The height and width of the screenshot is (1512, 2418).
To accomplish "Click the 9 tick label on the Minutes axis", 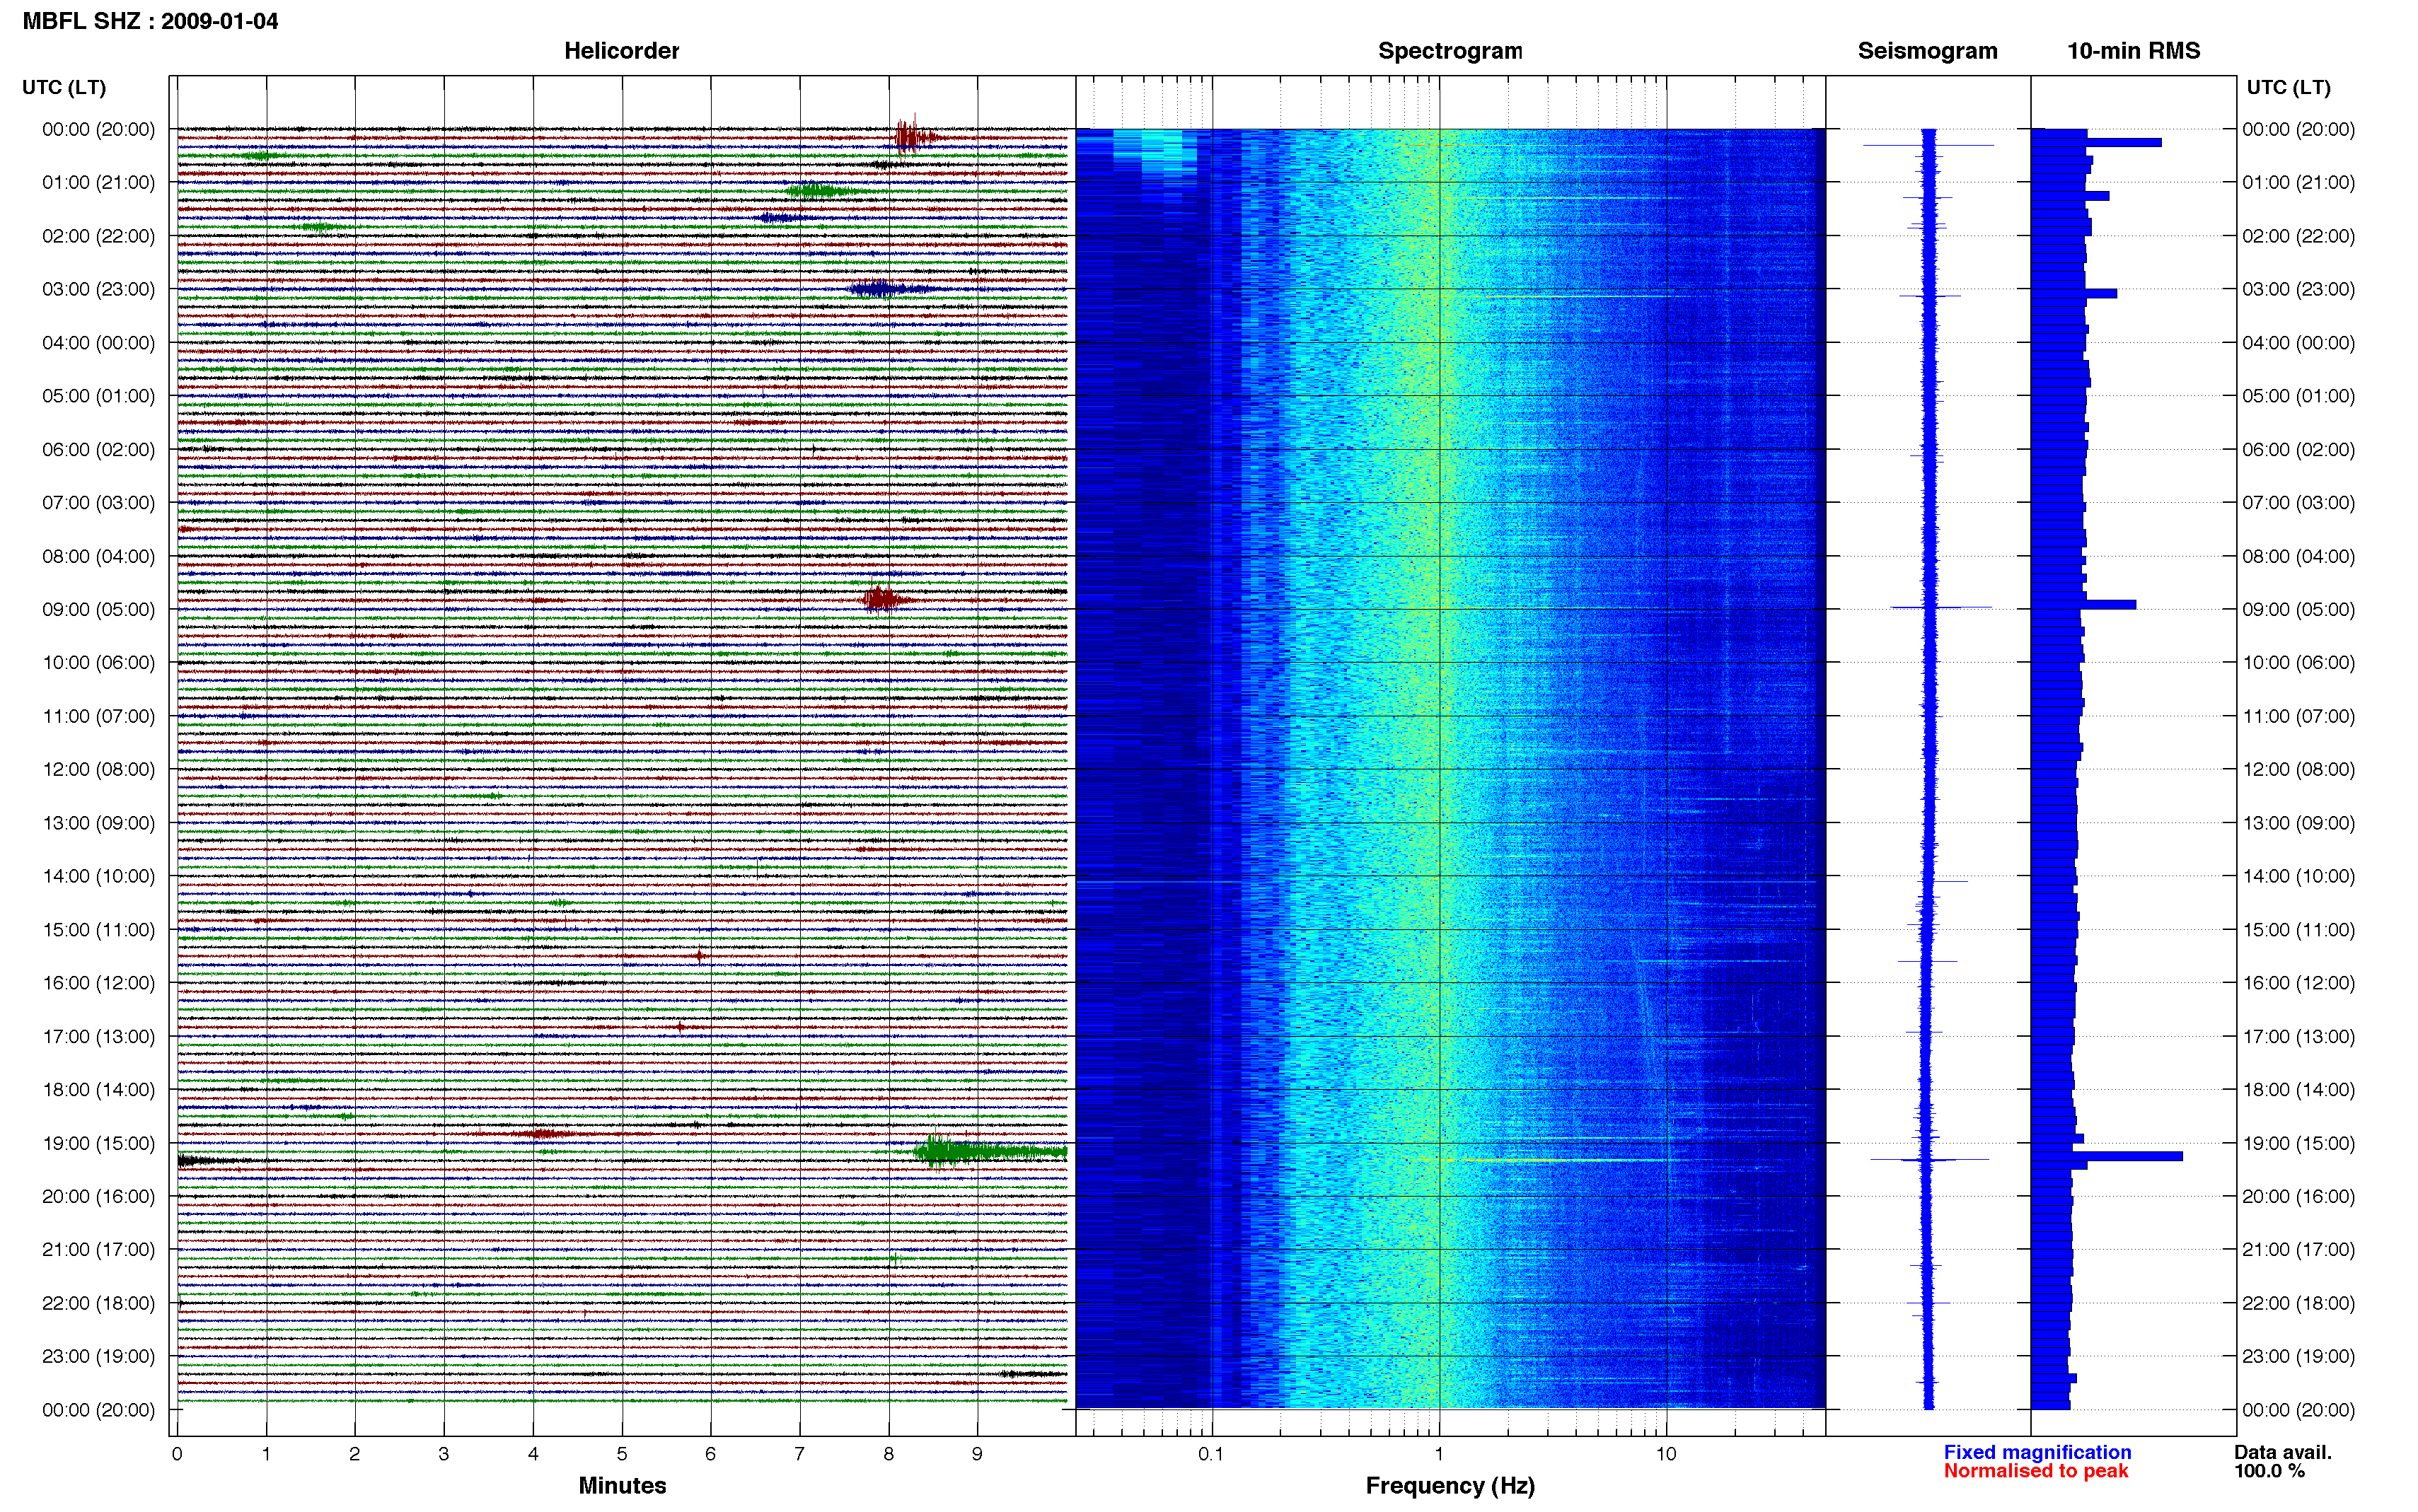I will tap(977, 1454).
